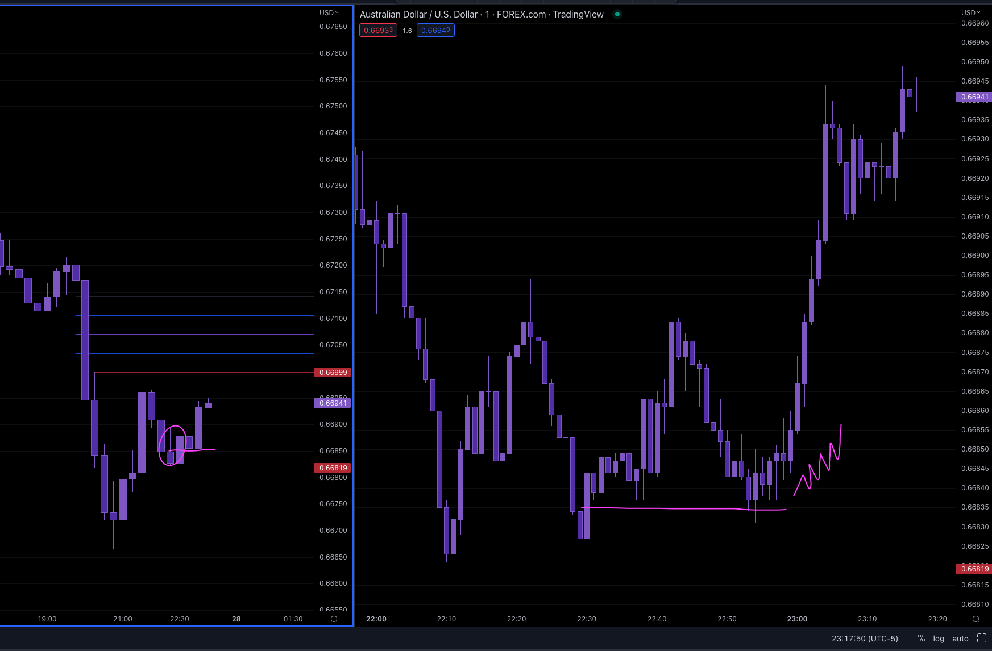
Task: Click the 22:30 time label on left axis
Action: 180,619
